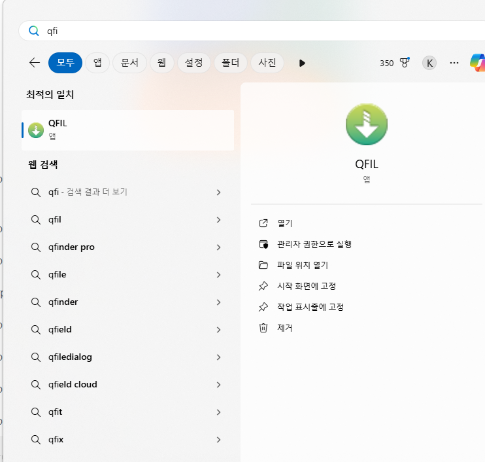Click the pin icon beside 시작 화면에 고정

pyautogui.click(x=263, y=286)
